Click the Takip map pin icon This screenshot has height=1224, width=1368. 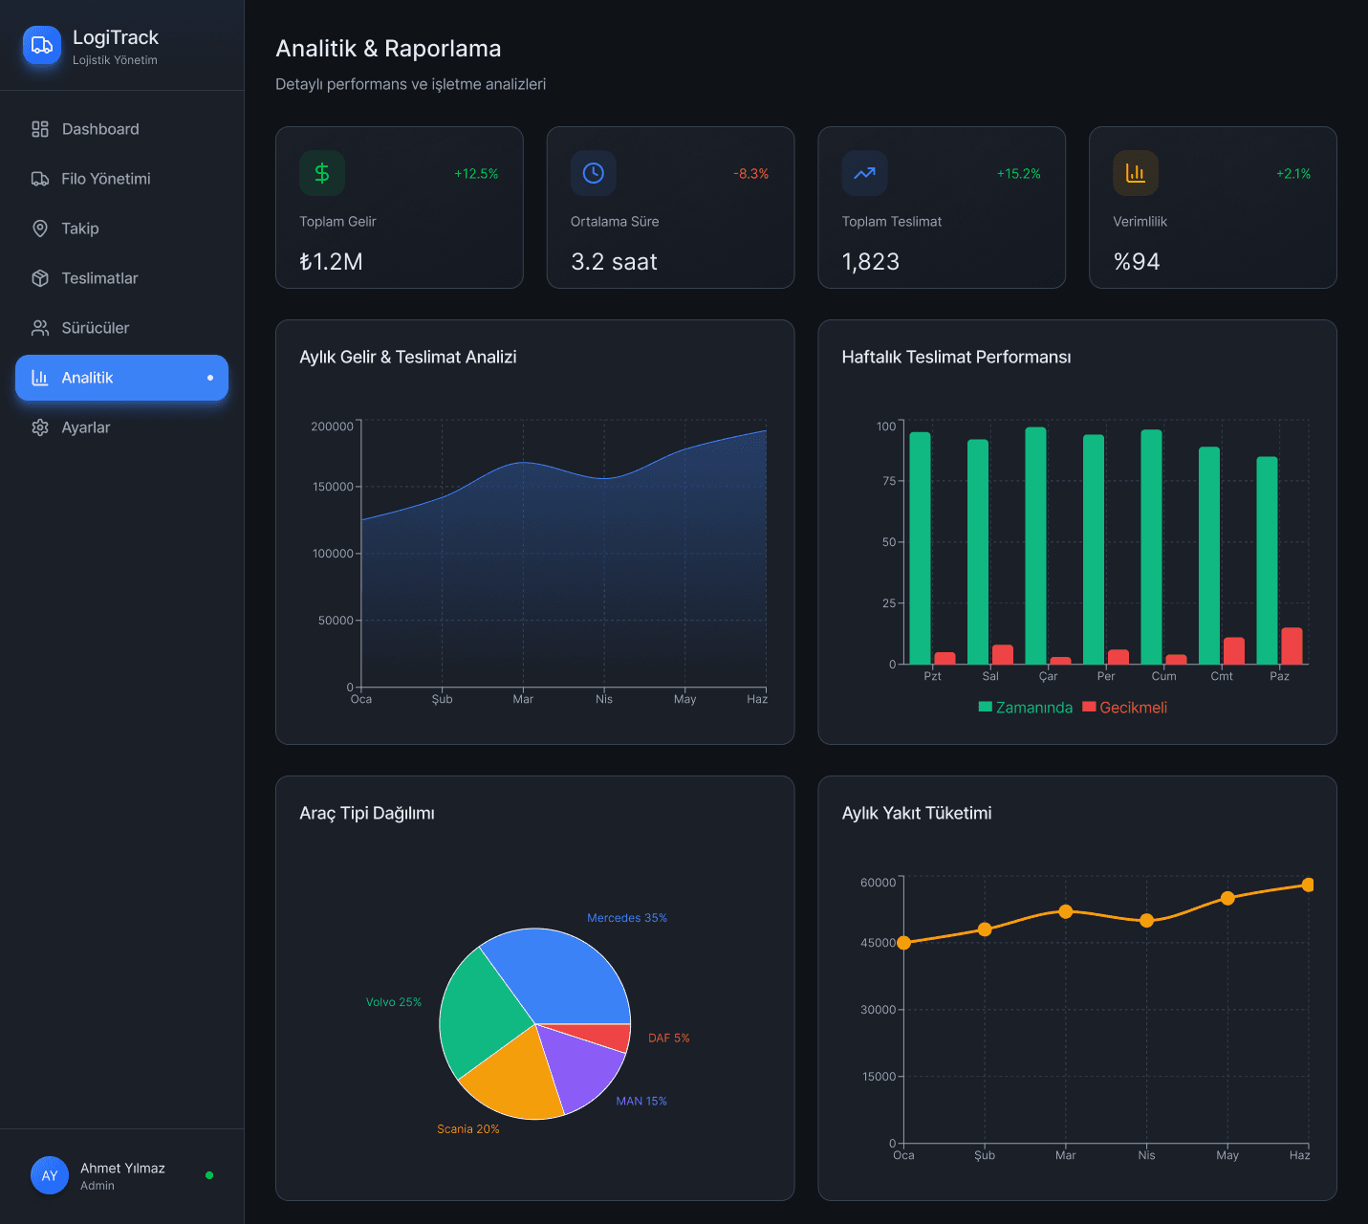coord(40,229)
